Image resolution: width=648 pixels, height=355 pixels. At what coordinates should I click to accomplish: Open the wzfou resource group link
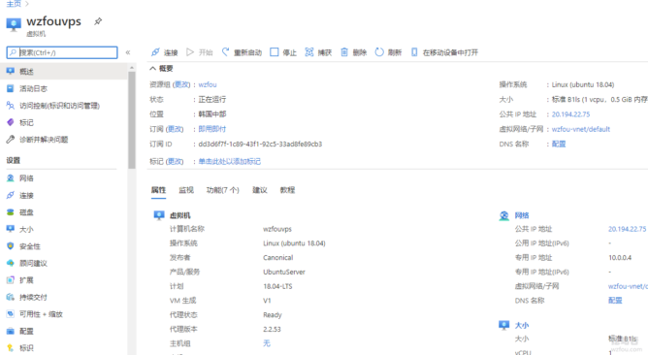(x=208, y=84)
